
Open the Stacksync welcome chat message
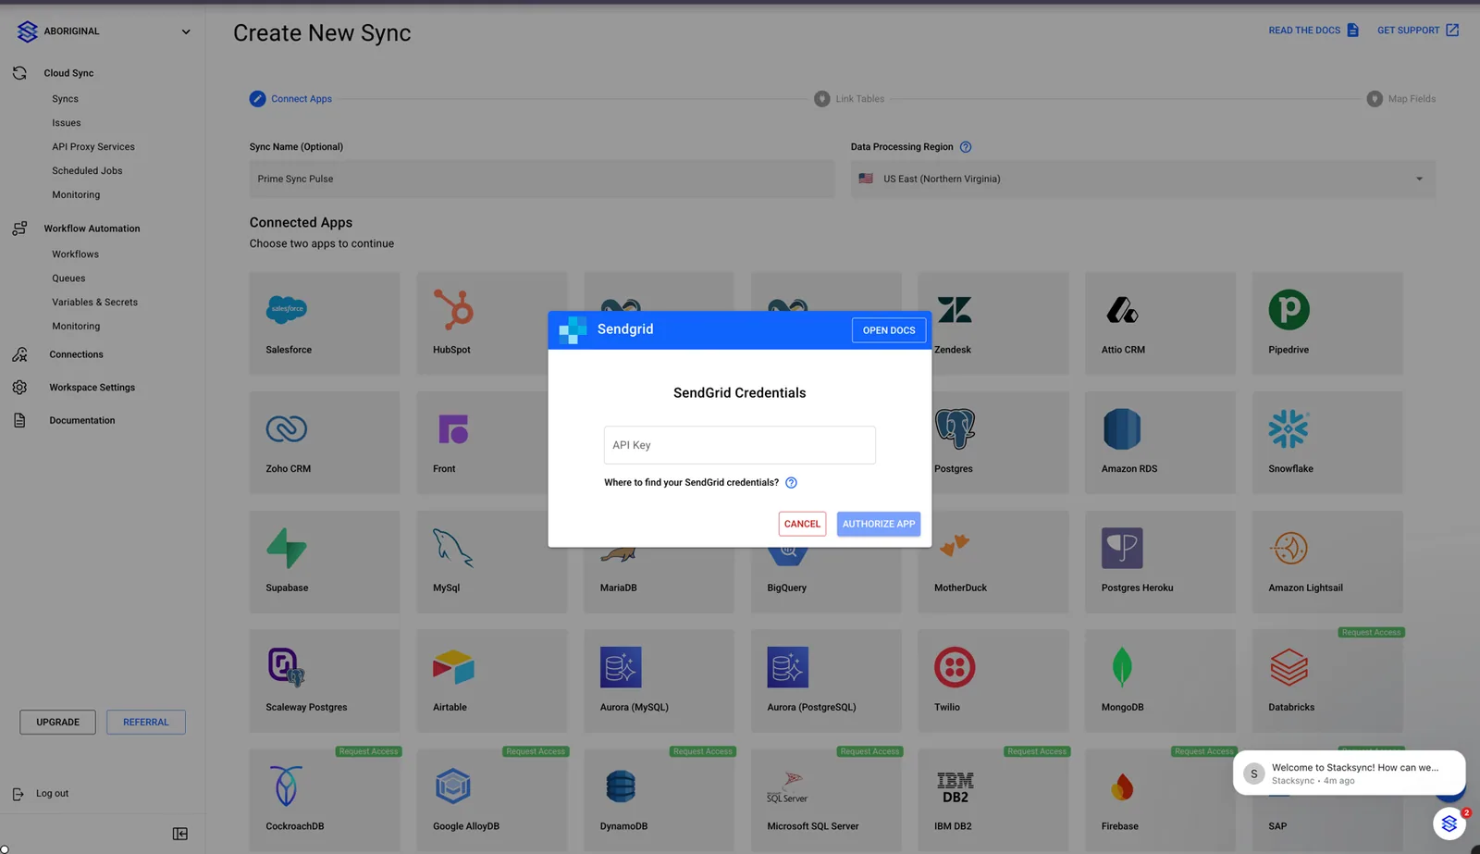(1350, 773)
